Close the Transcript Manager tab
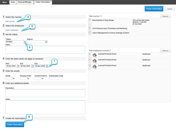Image resolution: width=176 pixels, height=131 pixels. tap(32, 1)
